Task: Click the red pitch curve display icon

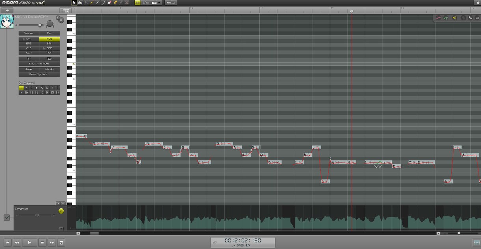Action: [x=438, y=18]
